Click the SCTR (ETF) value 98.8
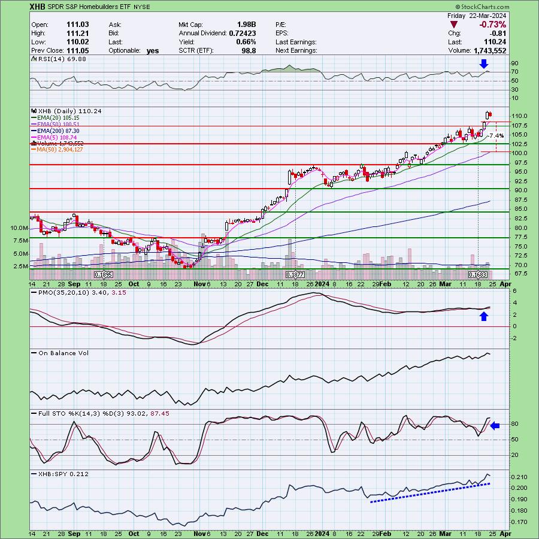 tap(249, 50)
